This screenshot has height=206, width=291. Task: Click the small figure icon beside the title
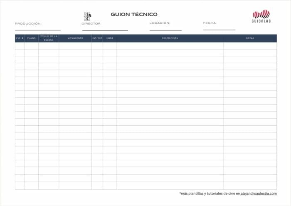(x=87, y=16)
